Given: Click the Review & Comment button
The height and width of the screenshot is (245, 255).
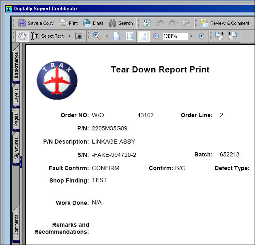Looking at the screenshot, I should tap(225, 23).
